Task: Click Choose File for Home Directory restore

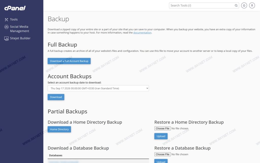Action: click(162, 128)
